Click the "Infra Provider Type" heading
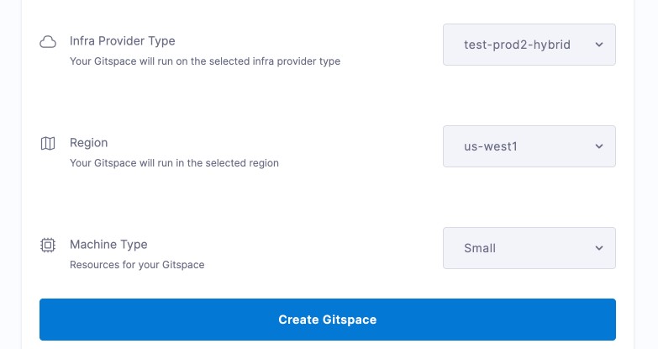The width and height of the screenshot is (658, 349). click(122, 40)
